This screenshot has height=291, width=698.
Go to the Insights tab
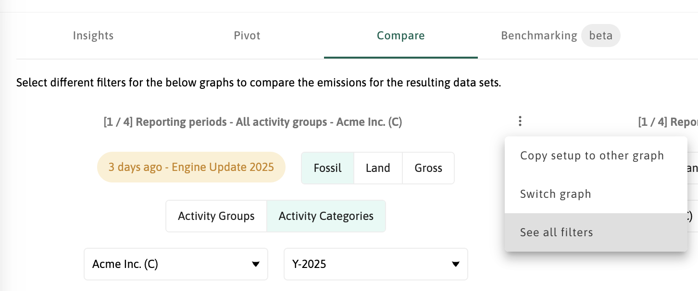click(x=93, y=36)
